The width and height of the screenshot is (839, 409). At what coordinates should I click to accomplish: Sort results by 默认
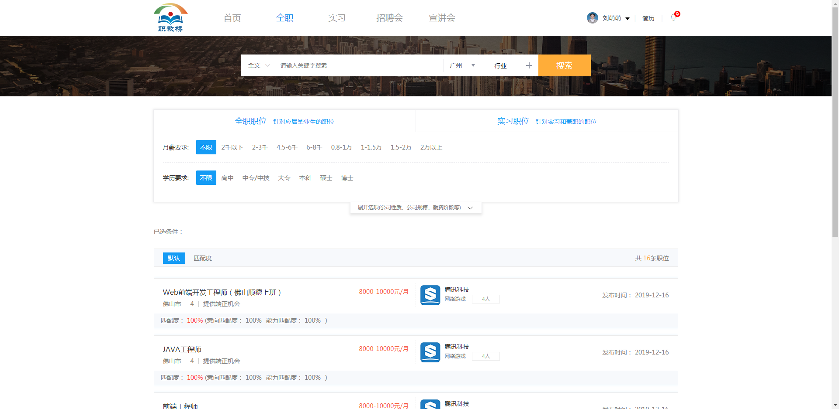[x=174, y=258]
